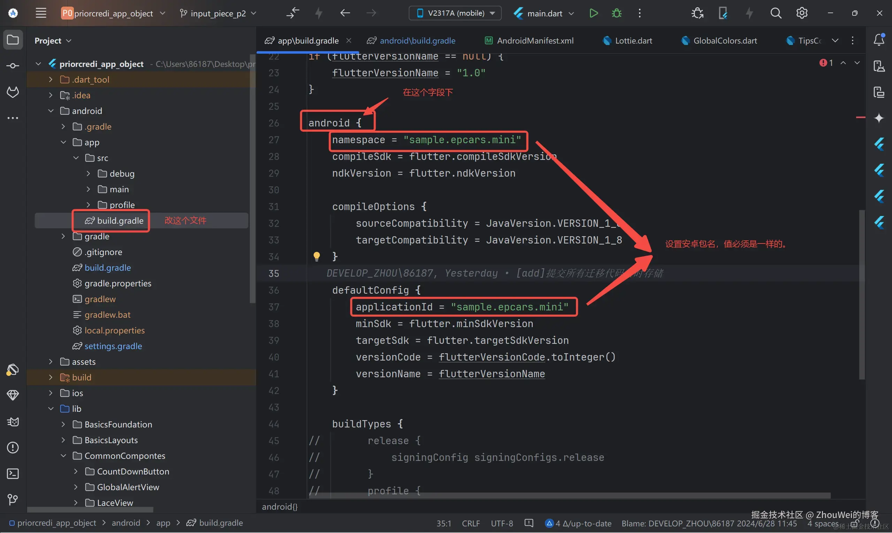Image resolution: width=892 pixels, height=533 pixels.
Task: Open the Search Everywhere magnifier
Action: (776, 13)
